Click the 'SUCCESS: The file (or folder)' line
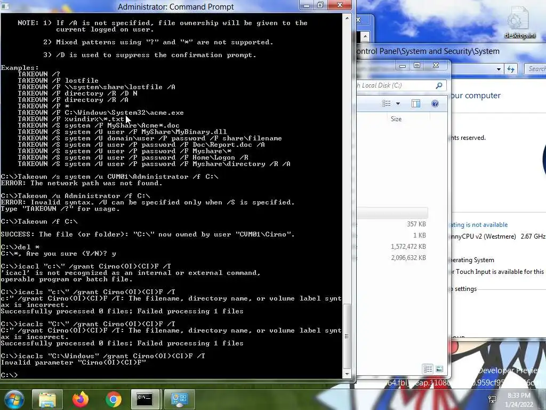This screenshot has height=410, width=546. point(148,235)
